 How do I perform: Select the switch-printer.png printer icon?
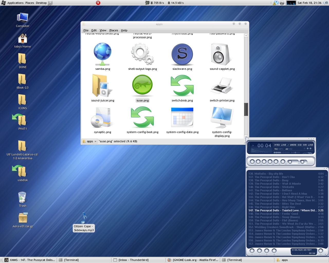click(222, 86)
